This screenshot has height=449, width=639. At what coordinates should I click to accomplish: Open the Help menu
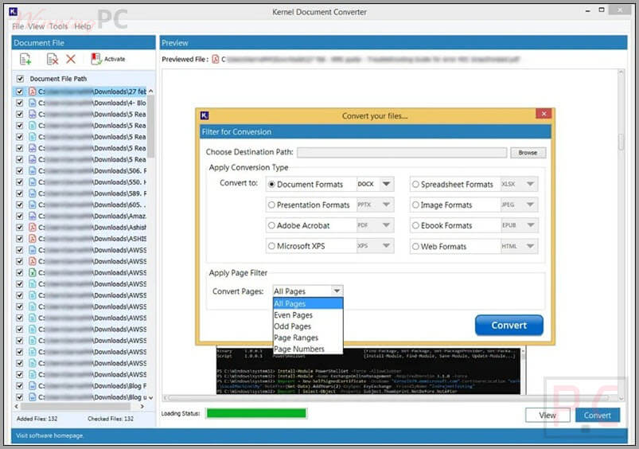83,26
